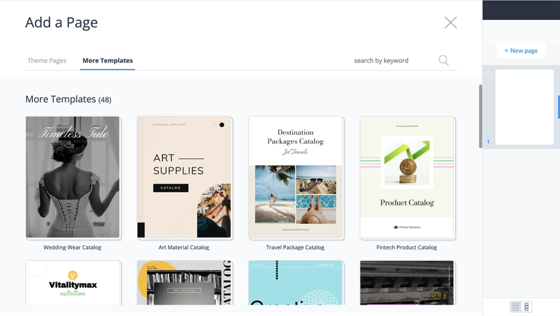Toggle the page layout view switcher

pyautogui.click(x=521, y=306)
